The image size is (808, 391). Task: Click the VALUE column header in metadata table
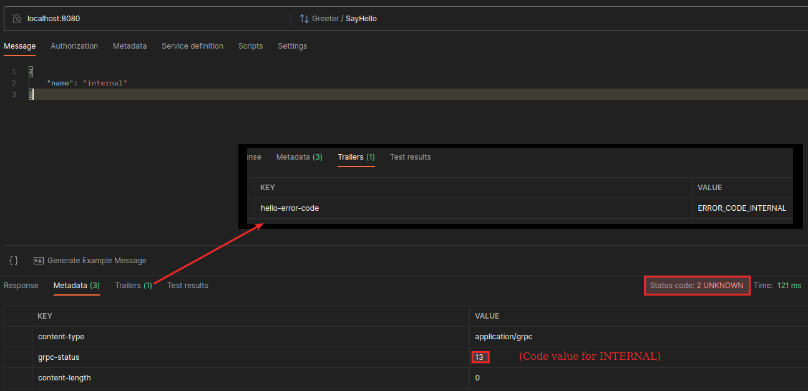pyautogui.click(x=487, y=316)
